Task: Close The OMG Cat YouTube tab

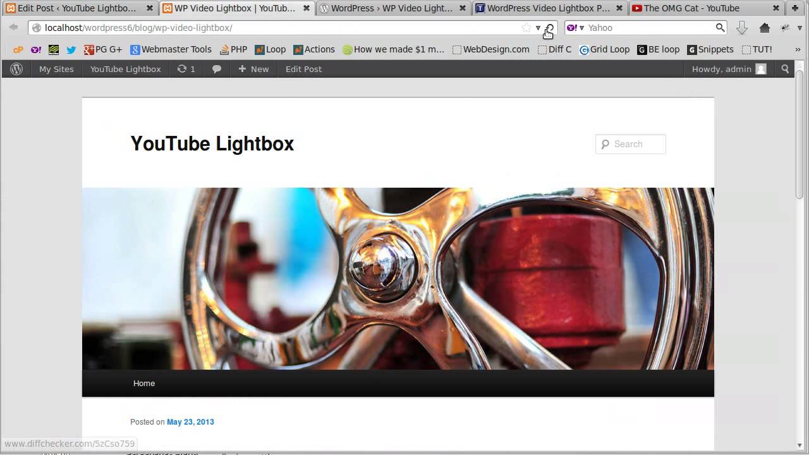Action: pyautogui.click(x=776, y=8)
